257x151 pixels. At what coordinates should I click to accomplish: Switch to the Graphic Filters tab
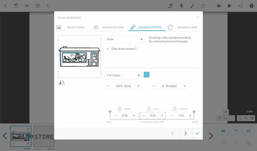click(108, 27)
